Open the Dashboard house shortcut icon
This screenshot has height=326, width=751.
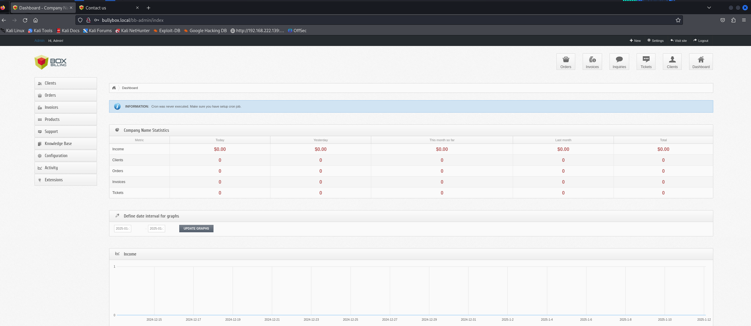[x=701, y=62]
